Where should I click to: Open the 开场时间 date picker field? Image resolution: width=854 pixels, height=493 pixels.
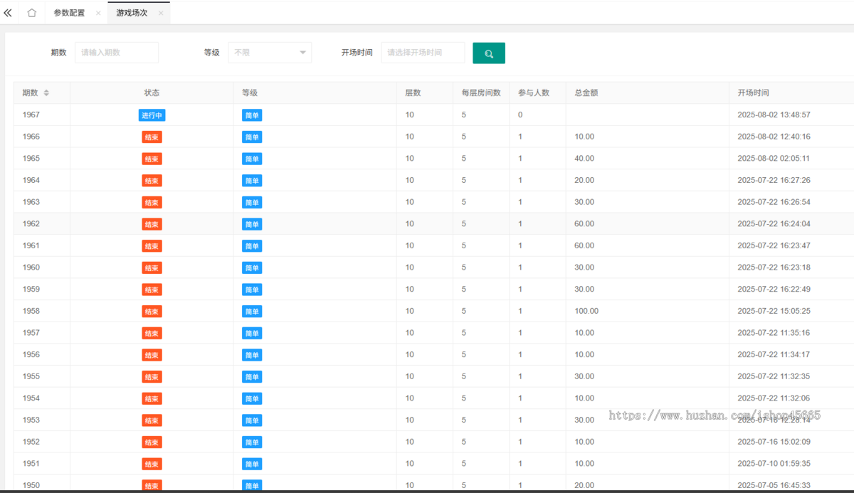pyautogui.click(x=423, y=53)
